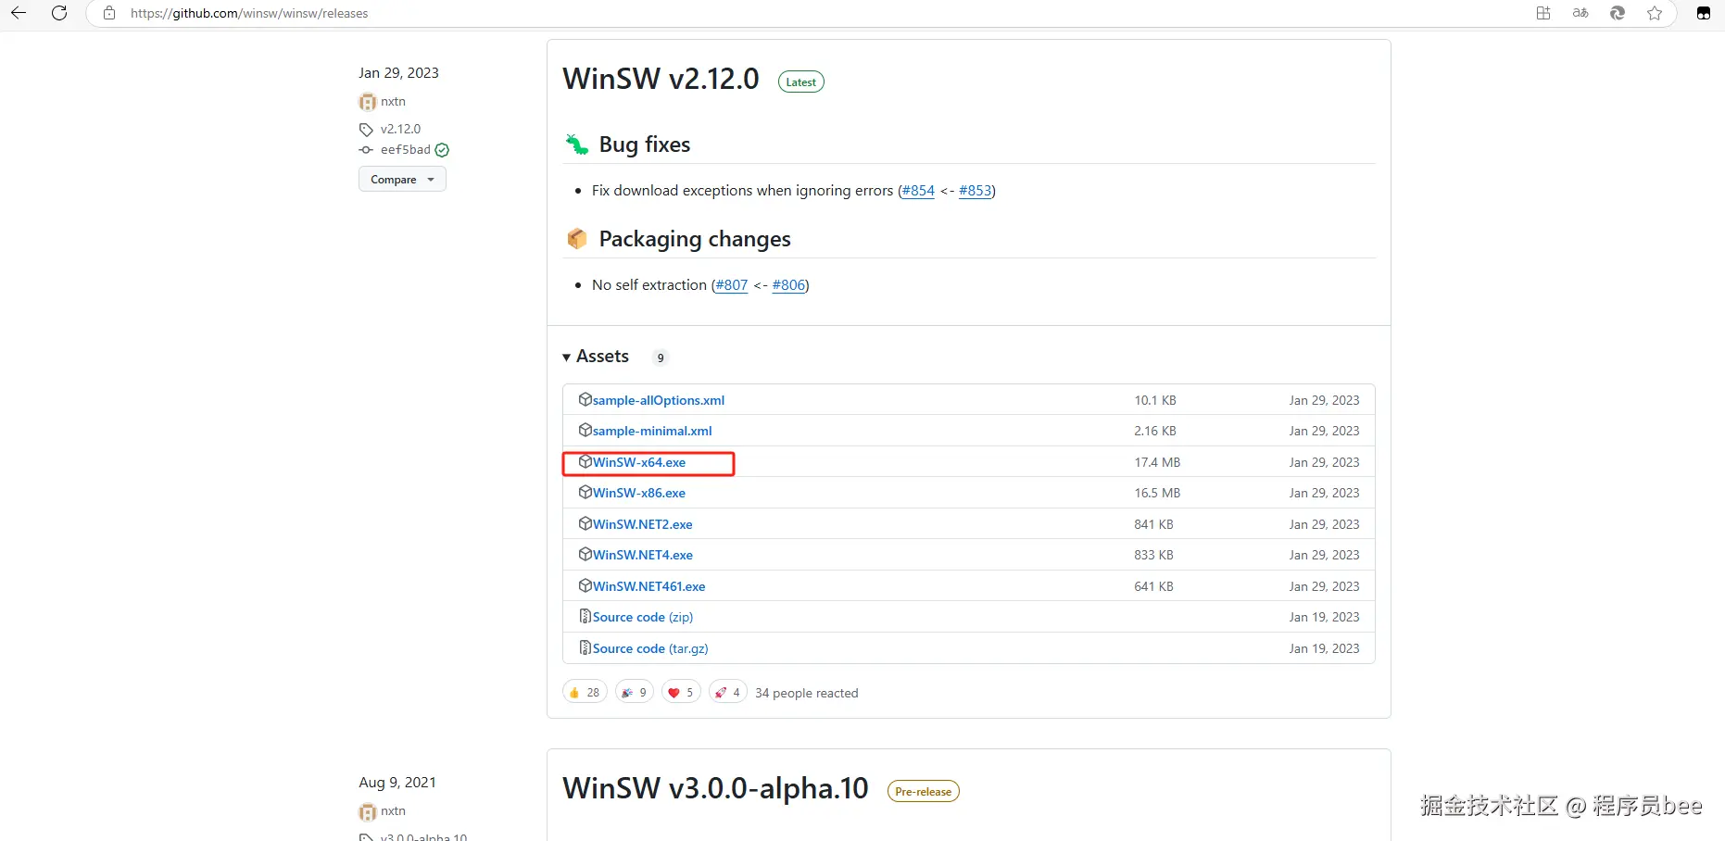Select the package icon for WinSW-x64.exe
The image size is (1725, 841).
click(x=585, y=461)
